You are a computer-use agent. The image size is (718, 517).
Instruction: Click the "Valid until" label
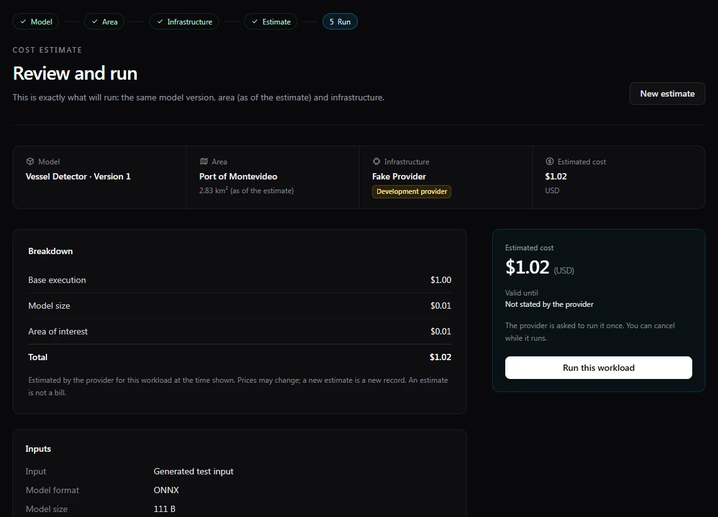(x=522, y=292)
